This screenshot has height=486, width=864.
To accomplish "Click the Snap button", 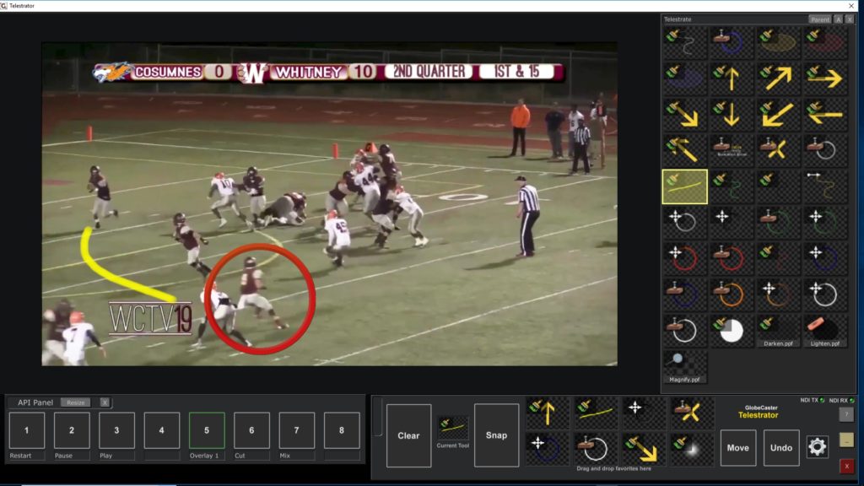I will pyautogui.click(x=496, y=435).
